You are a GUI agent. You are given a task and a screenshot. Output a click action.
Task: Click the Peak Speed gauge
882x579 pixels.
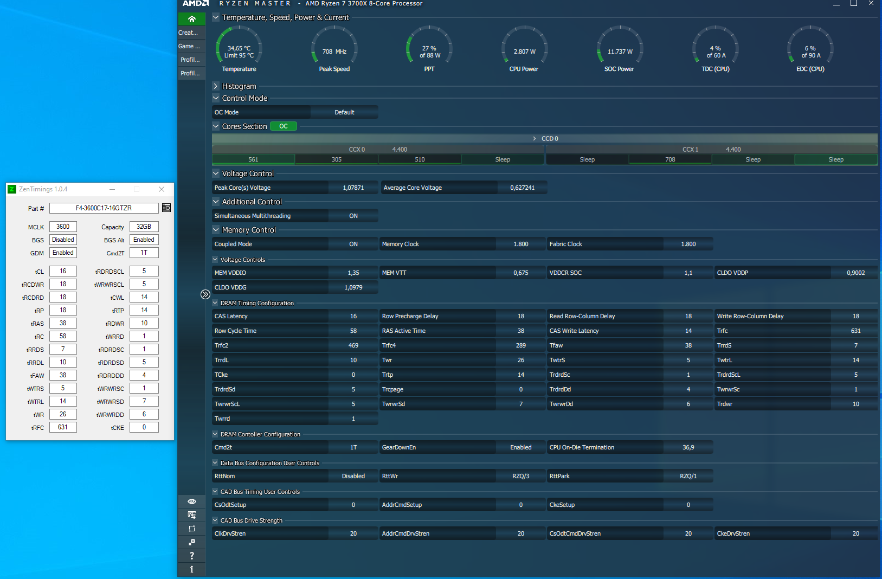point(334,49)
